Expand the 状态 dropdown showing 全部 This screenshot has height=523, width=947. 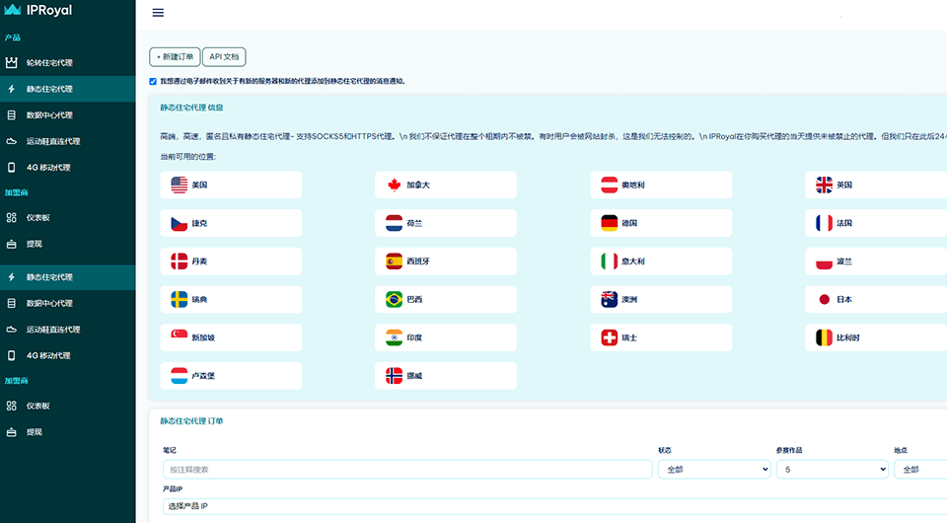(x=713, y=470)
